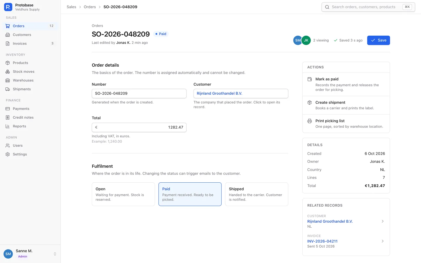
Task: Click the Admin role badge
Action: coord(23,257)
